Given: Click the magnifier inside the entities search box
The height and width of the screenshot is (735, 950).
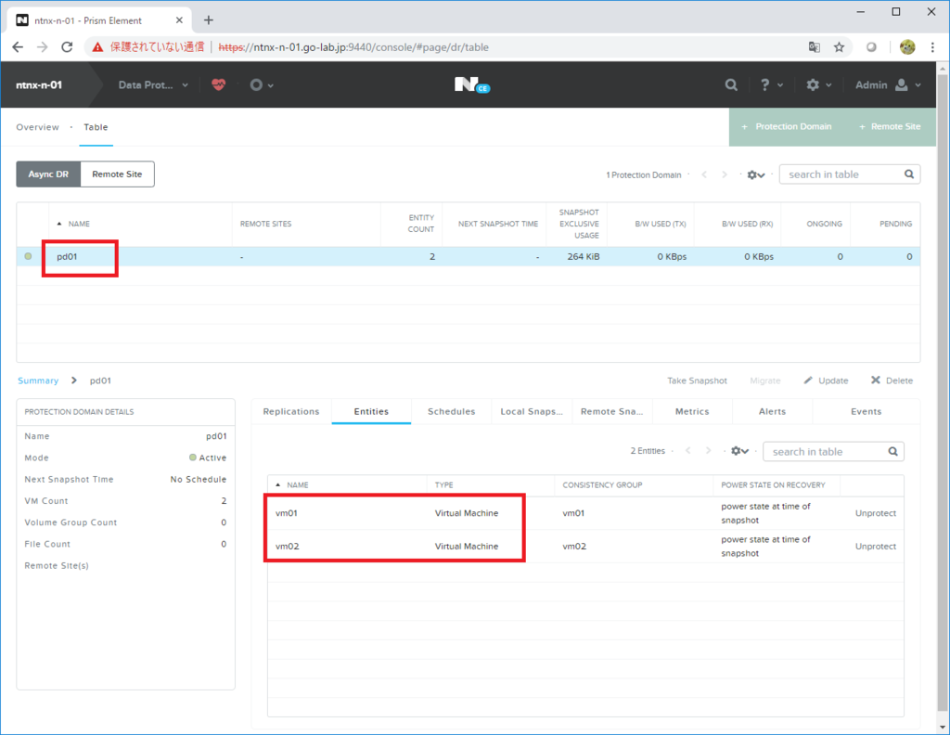Looking at the screenshot, I should [892, 451].
